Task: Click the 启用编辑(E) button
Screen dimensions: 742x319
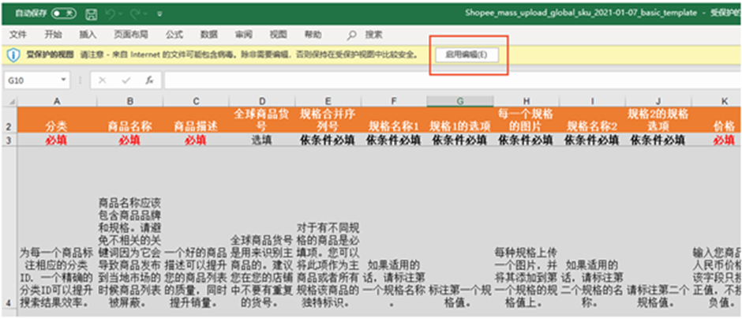Action: point(467,54)
